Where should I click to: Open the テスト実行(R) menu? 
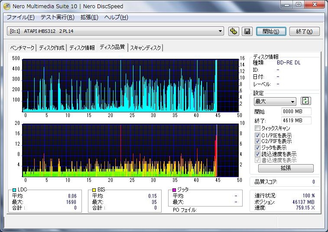(x=57, y=17)
